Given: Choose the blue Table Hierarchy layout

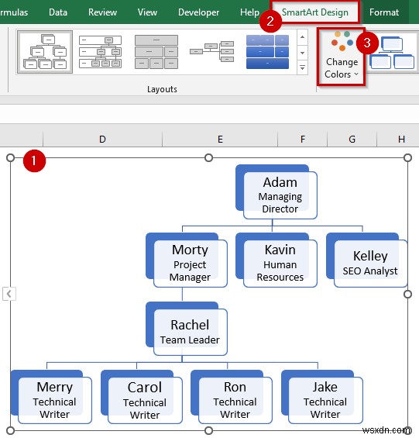Looking at the screenshot, I should click(x=267, y=52).
